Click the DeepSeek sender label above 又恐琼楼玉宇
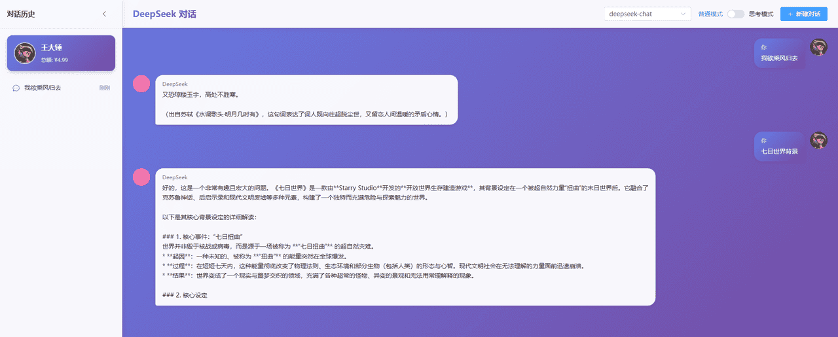Screen dimensions: 838x337 (x=175, y=84)
